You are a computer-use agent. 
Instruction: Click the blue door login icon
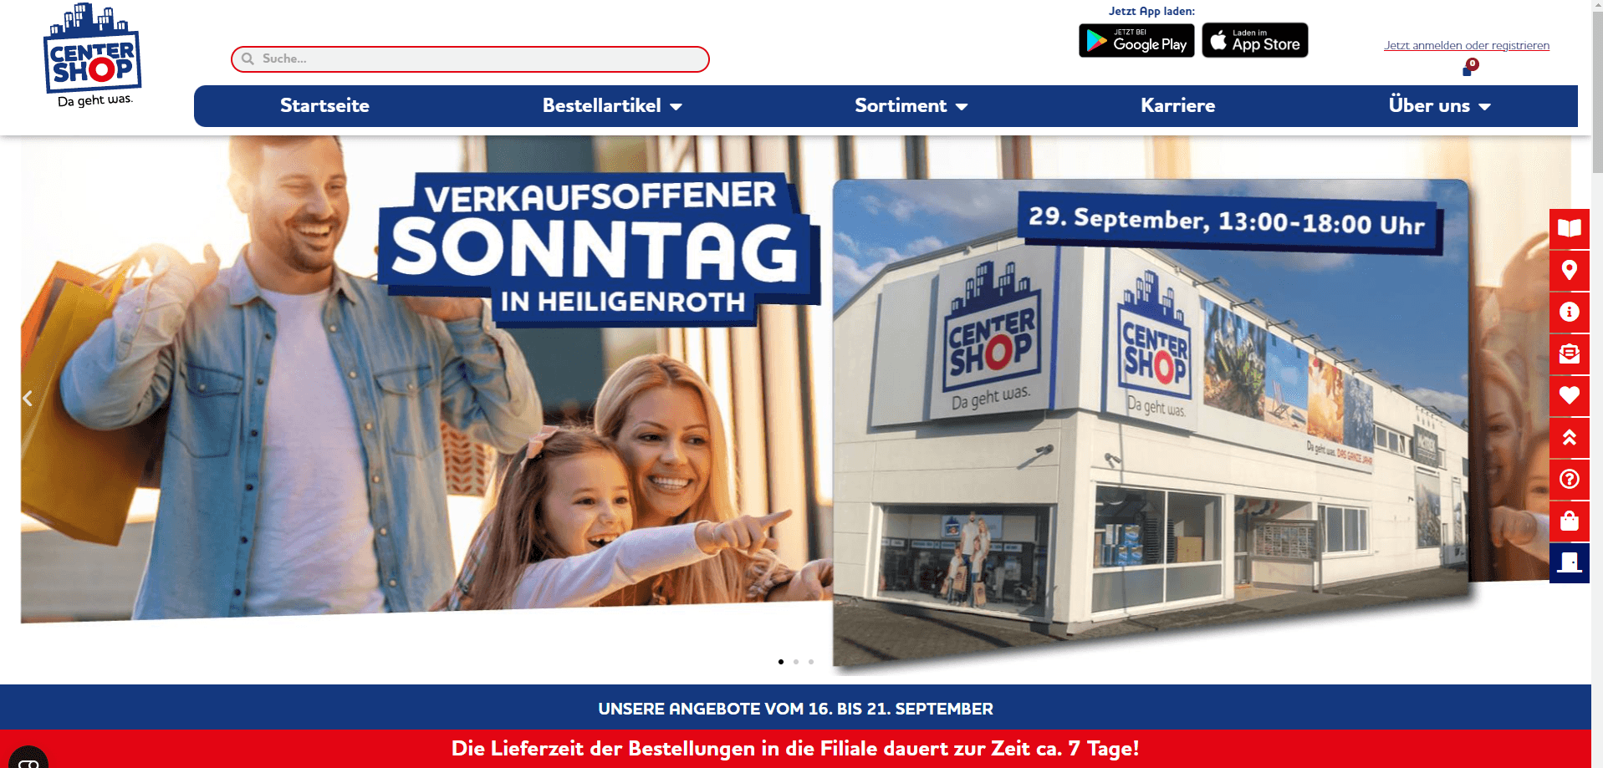tap(1569, 562)
